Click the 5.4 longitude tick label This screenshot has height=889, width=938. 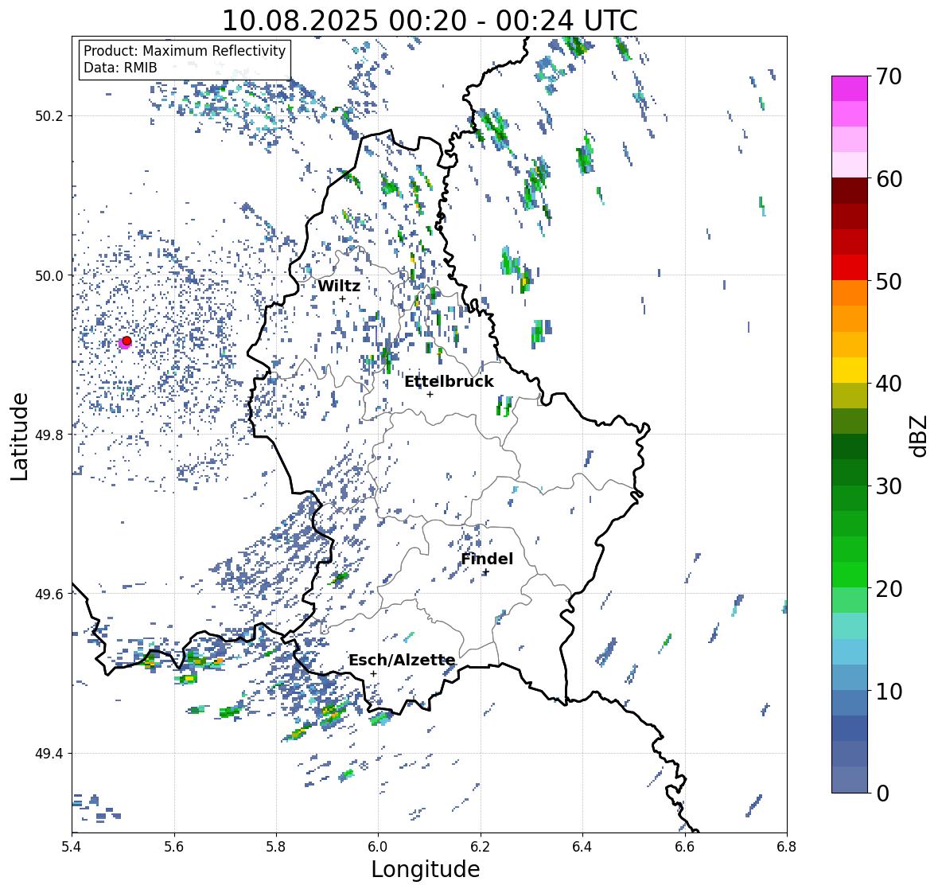tap(72, 846)
